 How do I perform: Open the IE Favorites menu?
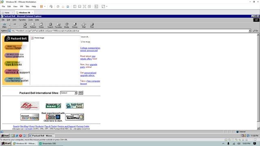pos(22,20)
